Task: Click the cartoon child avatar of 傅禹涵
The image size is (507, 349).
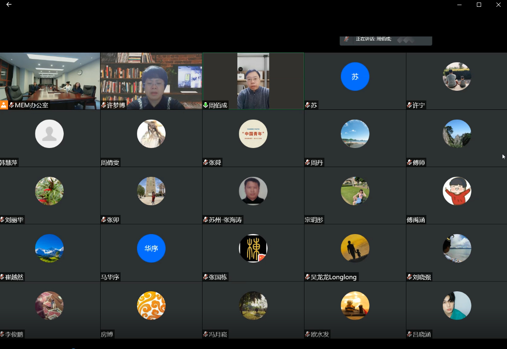Action: [457, 191]
